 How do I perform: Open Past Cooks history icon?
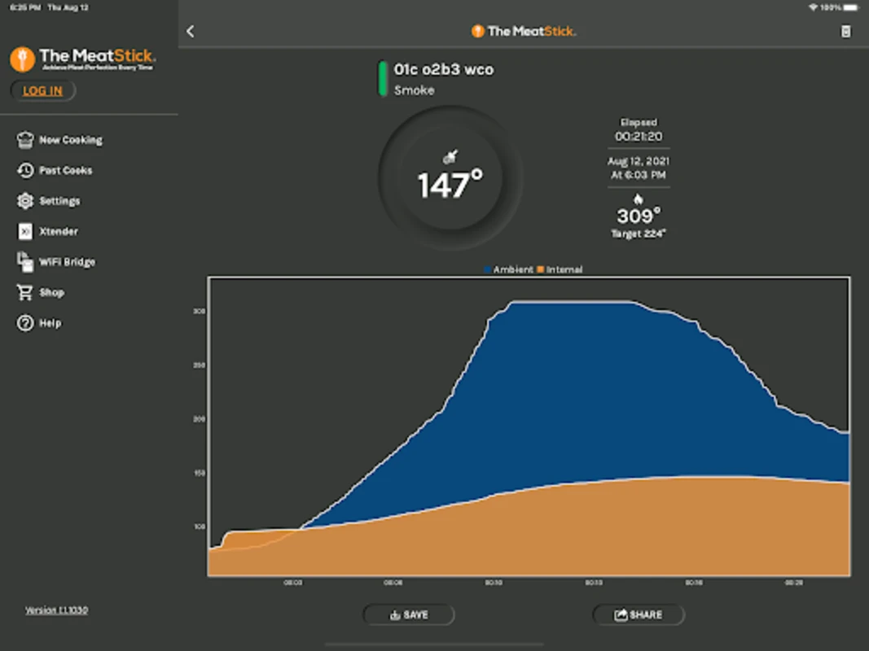[x=25, y=171]
